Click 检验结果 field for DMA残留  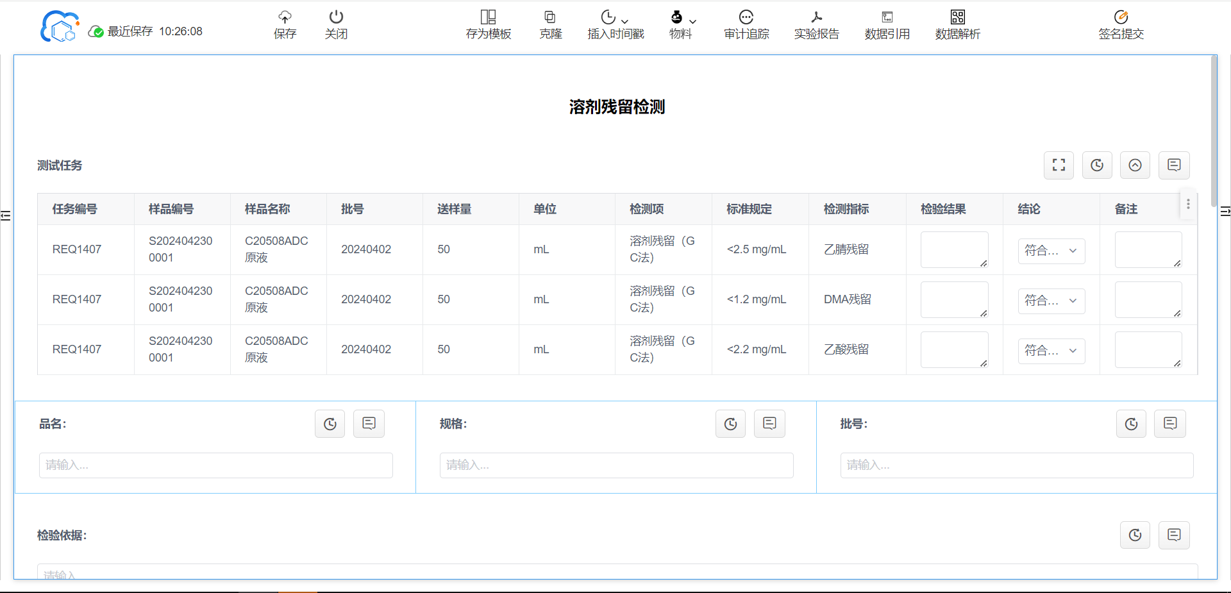coord(954,299)
